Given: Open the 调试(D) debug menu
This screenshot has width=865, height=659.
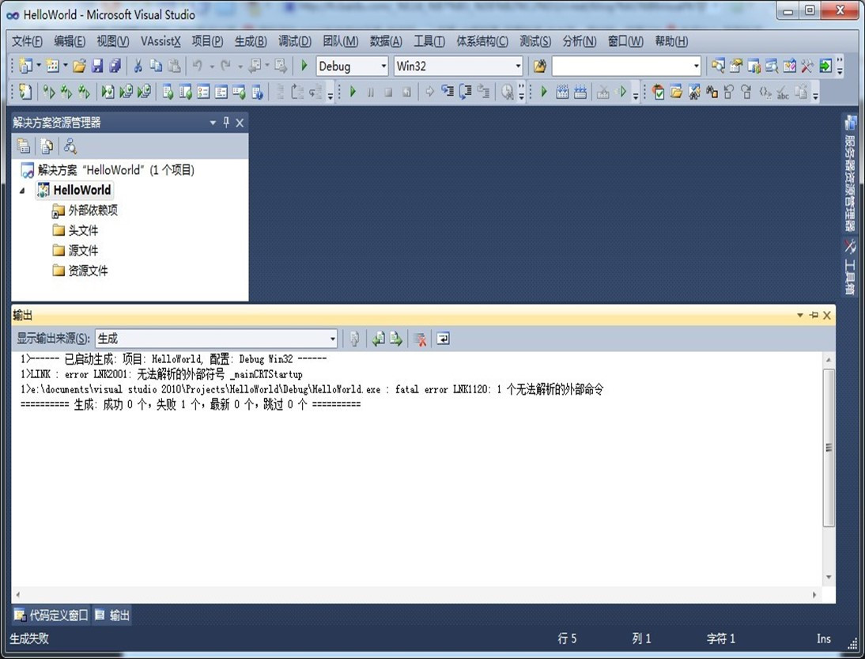Looking at the screenshot, I should tap(295, 41).
